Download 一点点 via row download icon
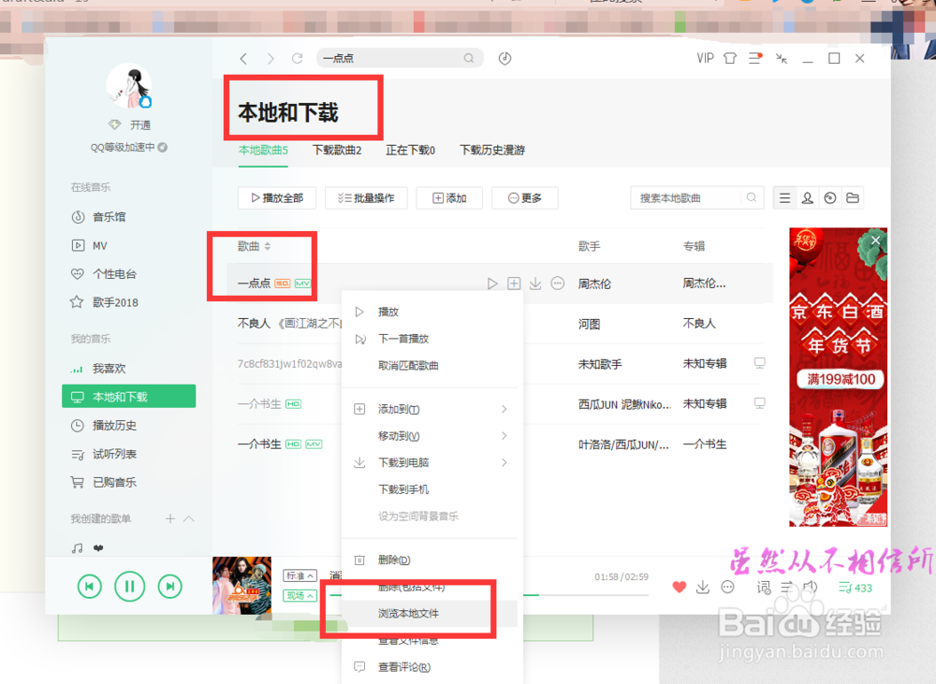Image resolution: width=936 pixels, height=684 pixels. tap(535, 284)
